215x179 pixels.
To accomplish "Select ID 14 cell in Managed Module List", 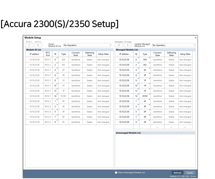I will click(136, 96).
